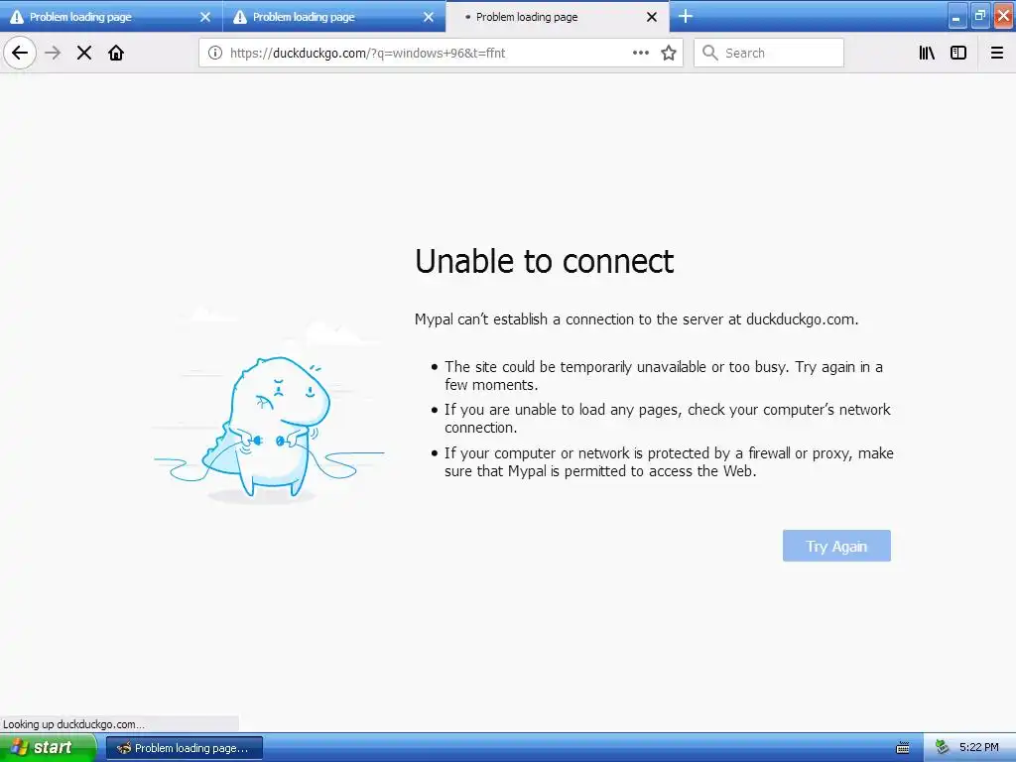1016x762 pixels.
Task: Click the Try Again button
Action: 836,547
